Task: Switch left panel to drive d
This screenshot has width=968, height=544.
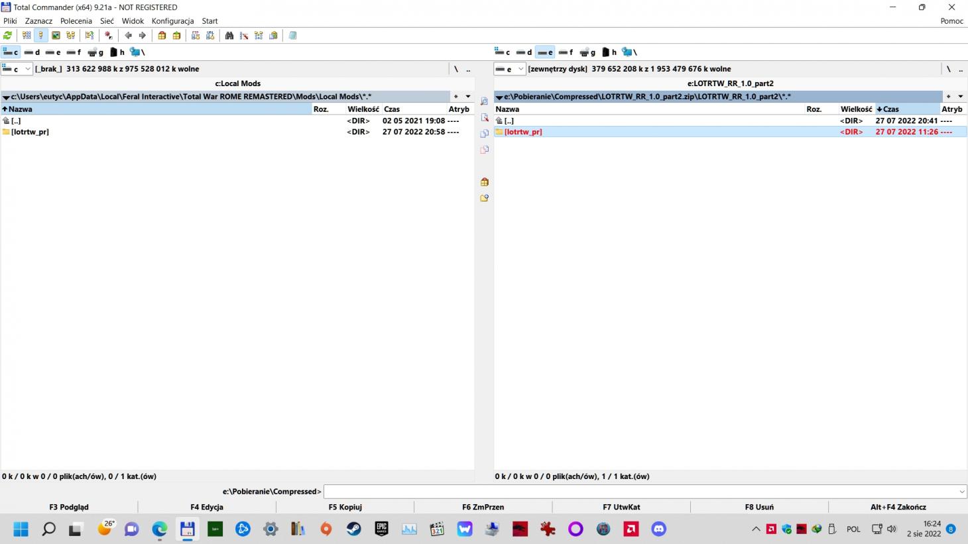Action: pyautogui.click(x=32, y=52)
